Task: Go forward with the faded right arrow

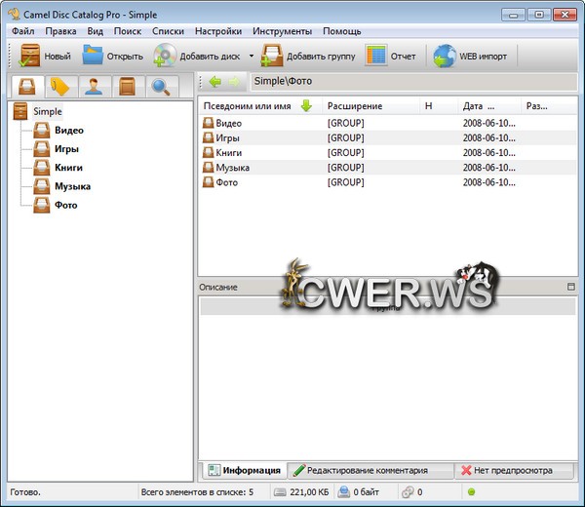Action: (x=234, y=81)
